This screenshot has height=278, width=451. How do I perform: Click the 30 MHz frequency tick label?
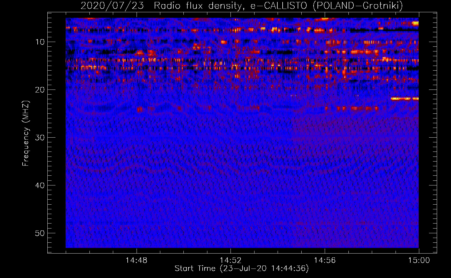(x=40, y=138)
